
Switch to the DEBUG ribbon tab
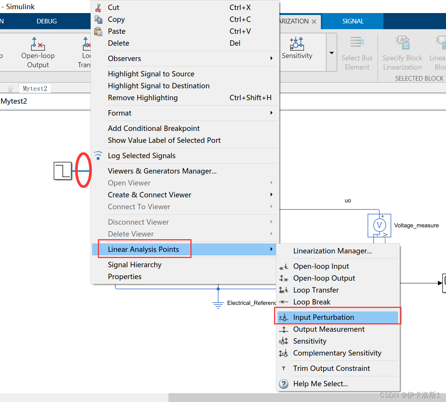click(x=47, y=22)
